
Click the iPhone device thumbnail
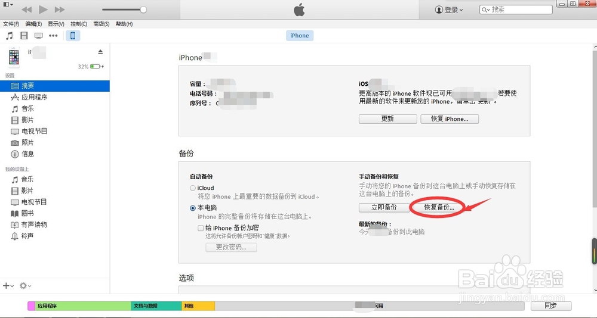pyautogui.click(x=14, y=58)
